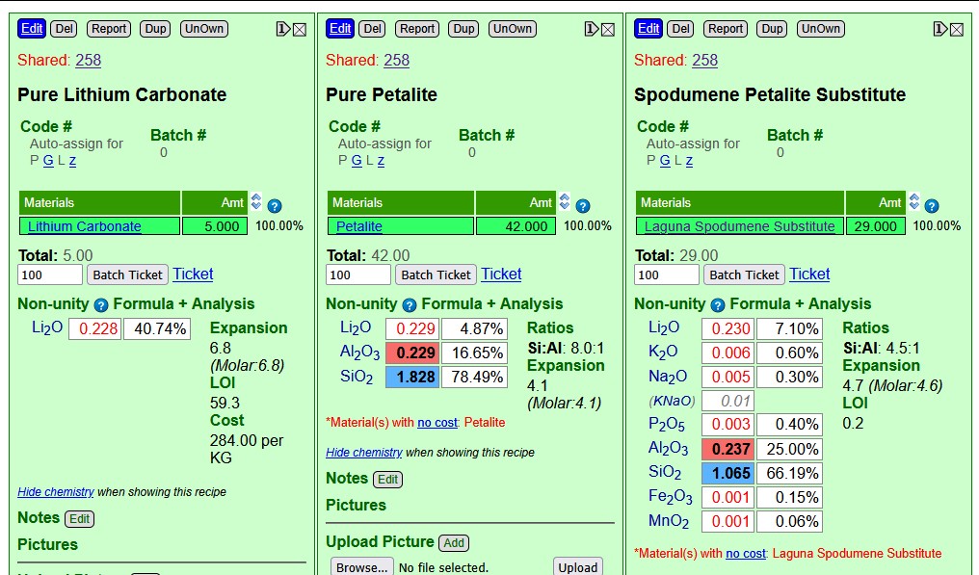Click Batch Ticket button in Spodumene recipe
This screenshot has width=979, height=575.
click(x=744, y=274)
